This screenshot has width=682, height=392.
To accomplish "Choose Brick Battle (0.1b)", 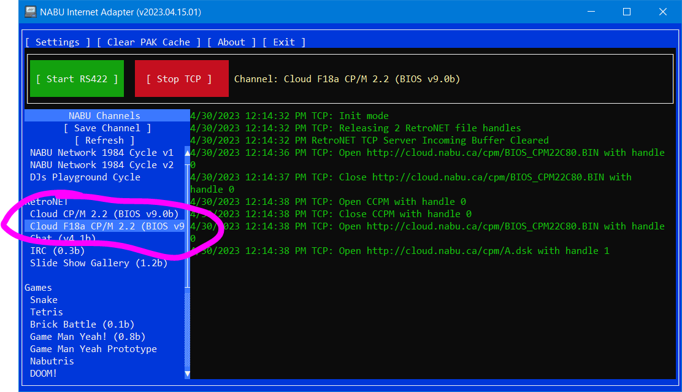I will pyautogui.click(x=82, y=324).
